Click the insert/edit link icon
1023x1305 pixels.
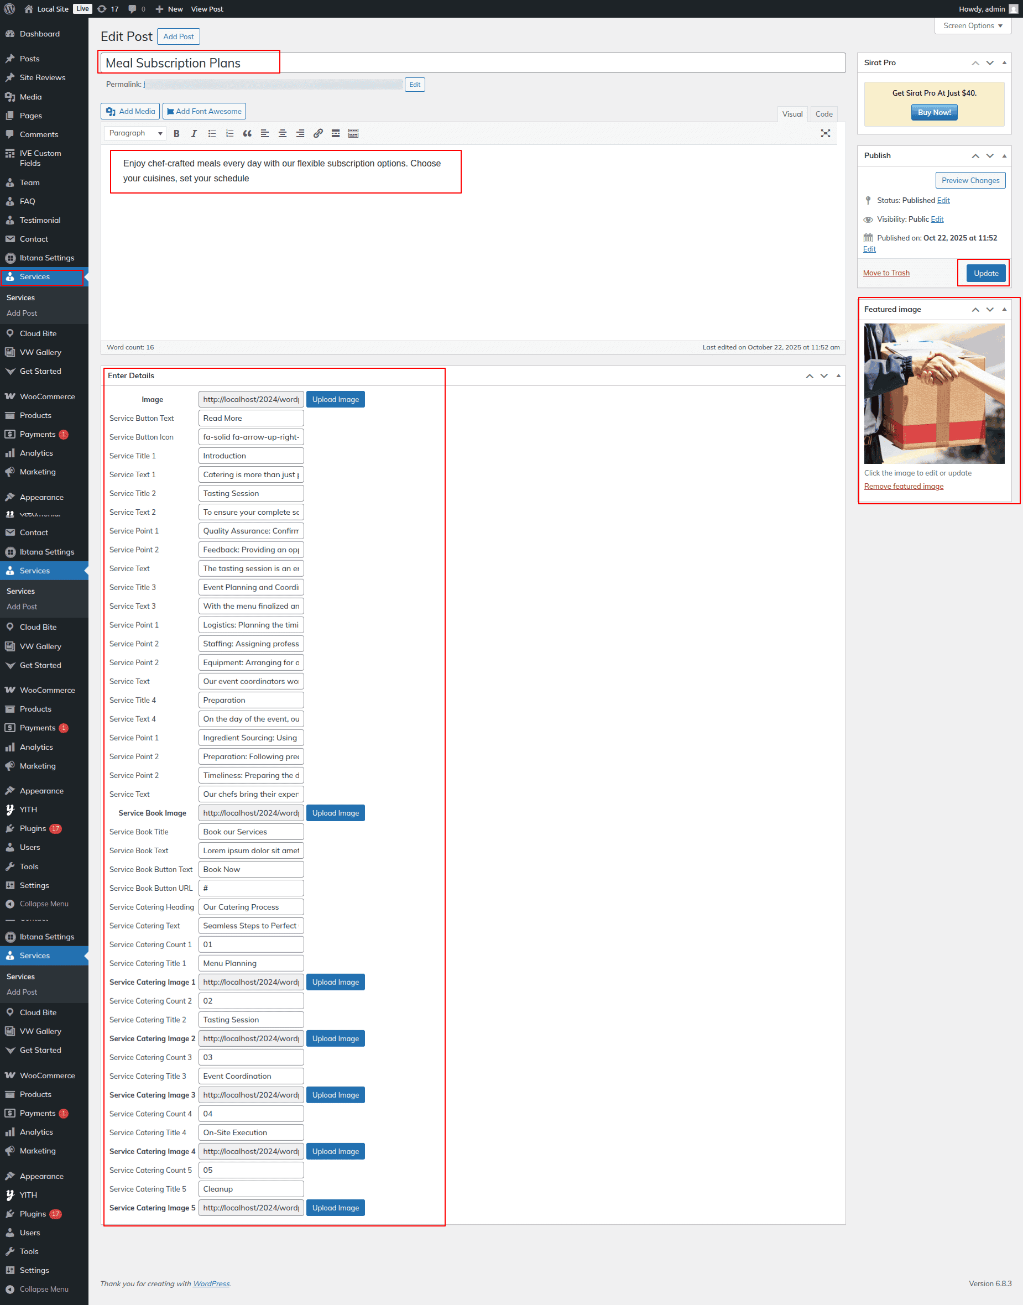click(x=318, y=134)
